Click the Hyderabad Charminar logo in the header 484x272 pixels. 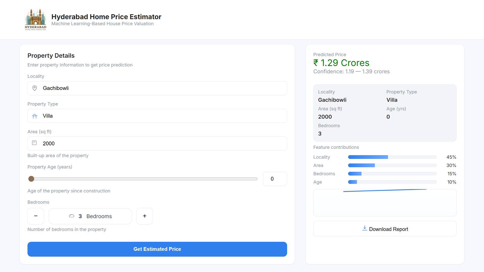(35, 19)
